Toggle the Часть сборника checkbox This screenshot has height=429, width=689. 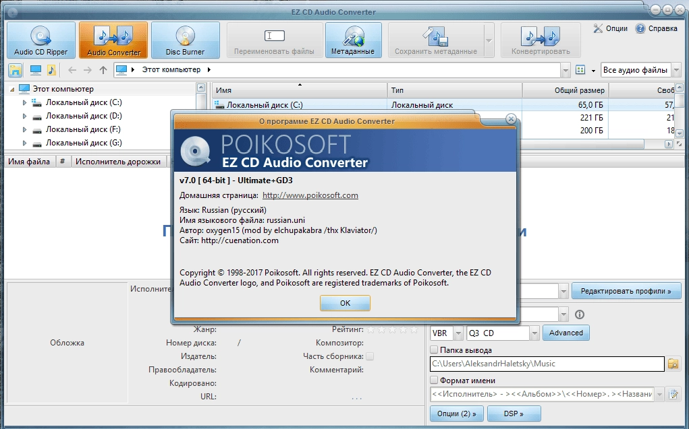coord(370,356)
